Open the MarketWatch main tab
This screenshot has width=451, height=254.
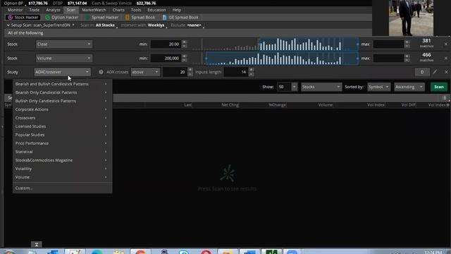94,10
